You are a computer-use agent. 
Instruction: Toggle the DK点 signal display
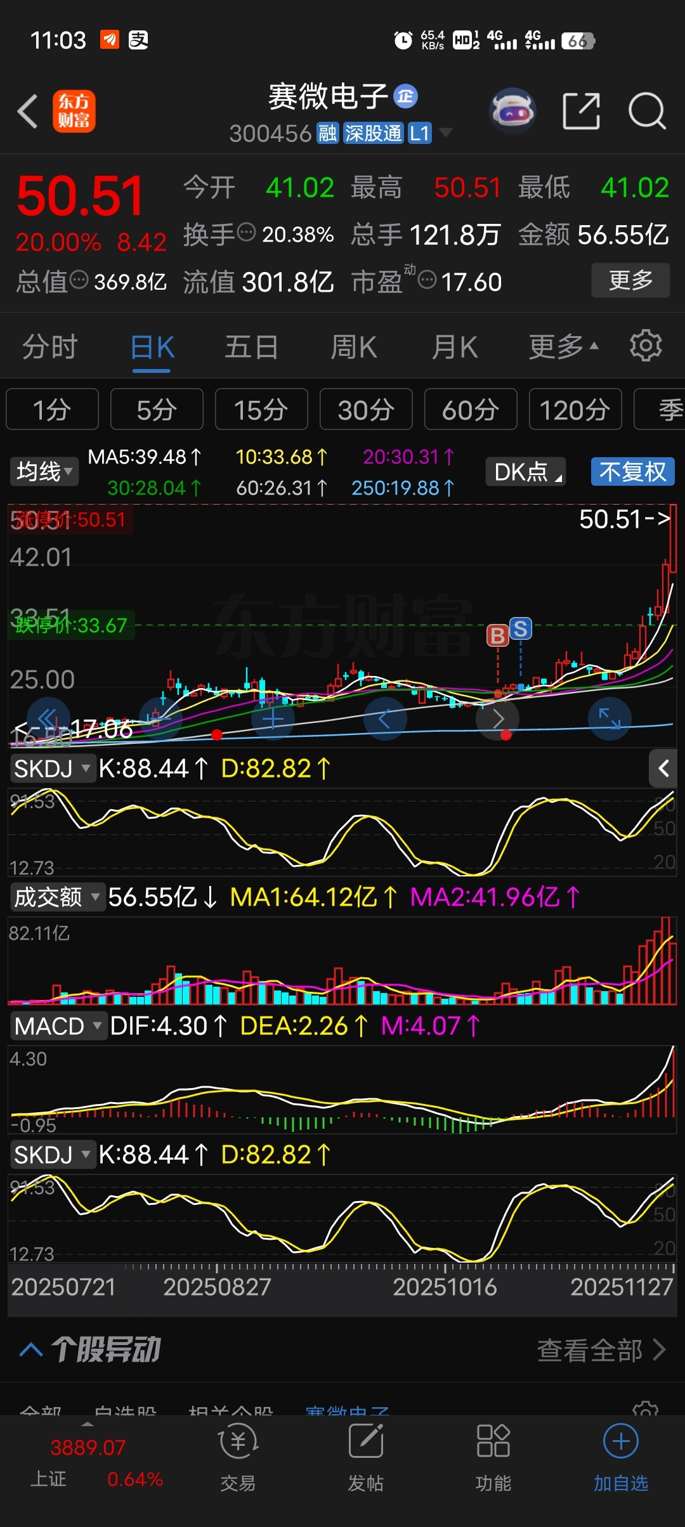[x=526, y=472]
